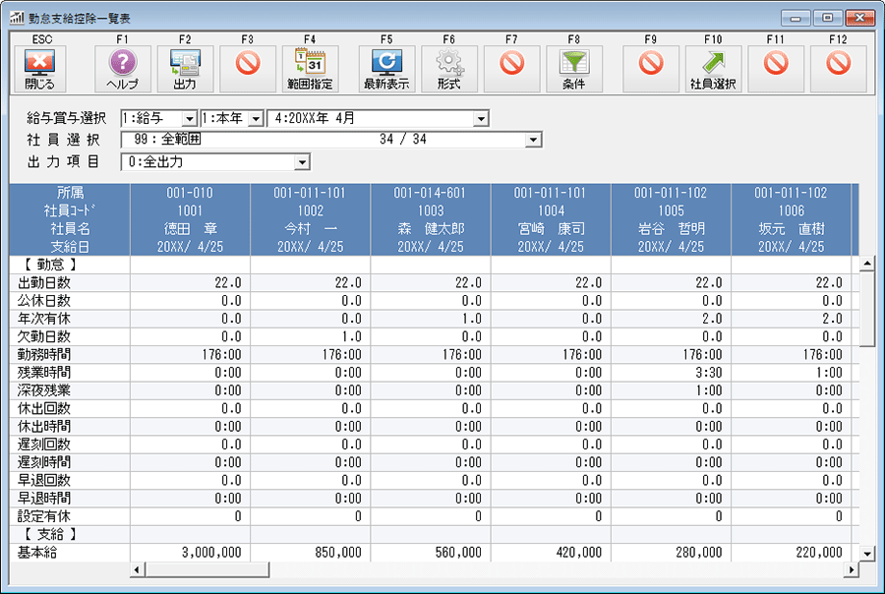
Task: Click the disabled F7 toolbar icon
Action: coord(512,69)
